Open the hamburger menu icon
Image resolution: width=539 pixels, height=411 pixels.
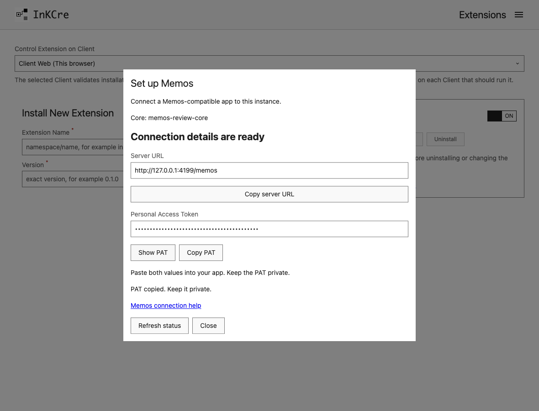[x=519, y=15]
